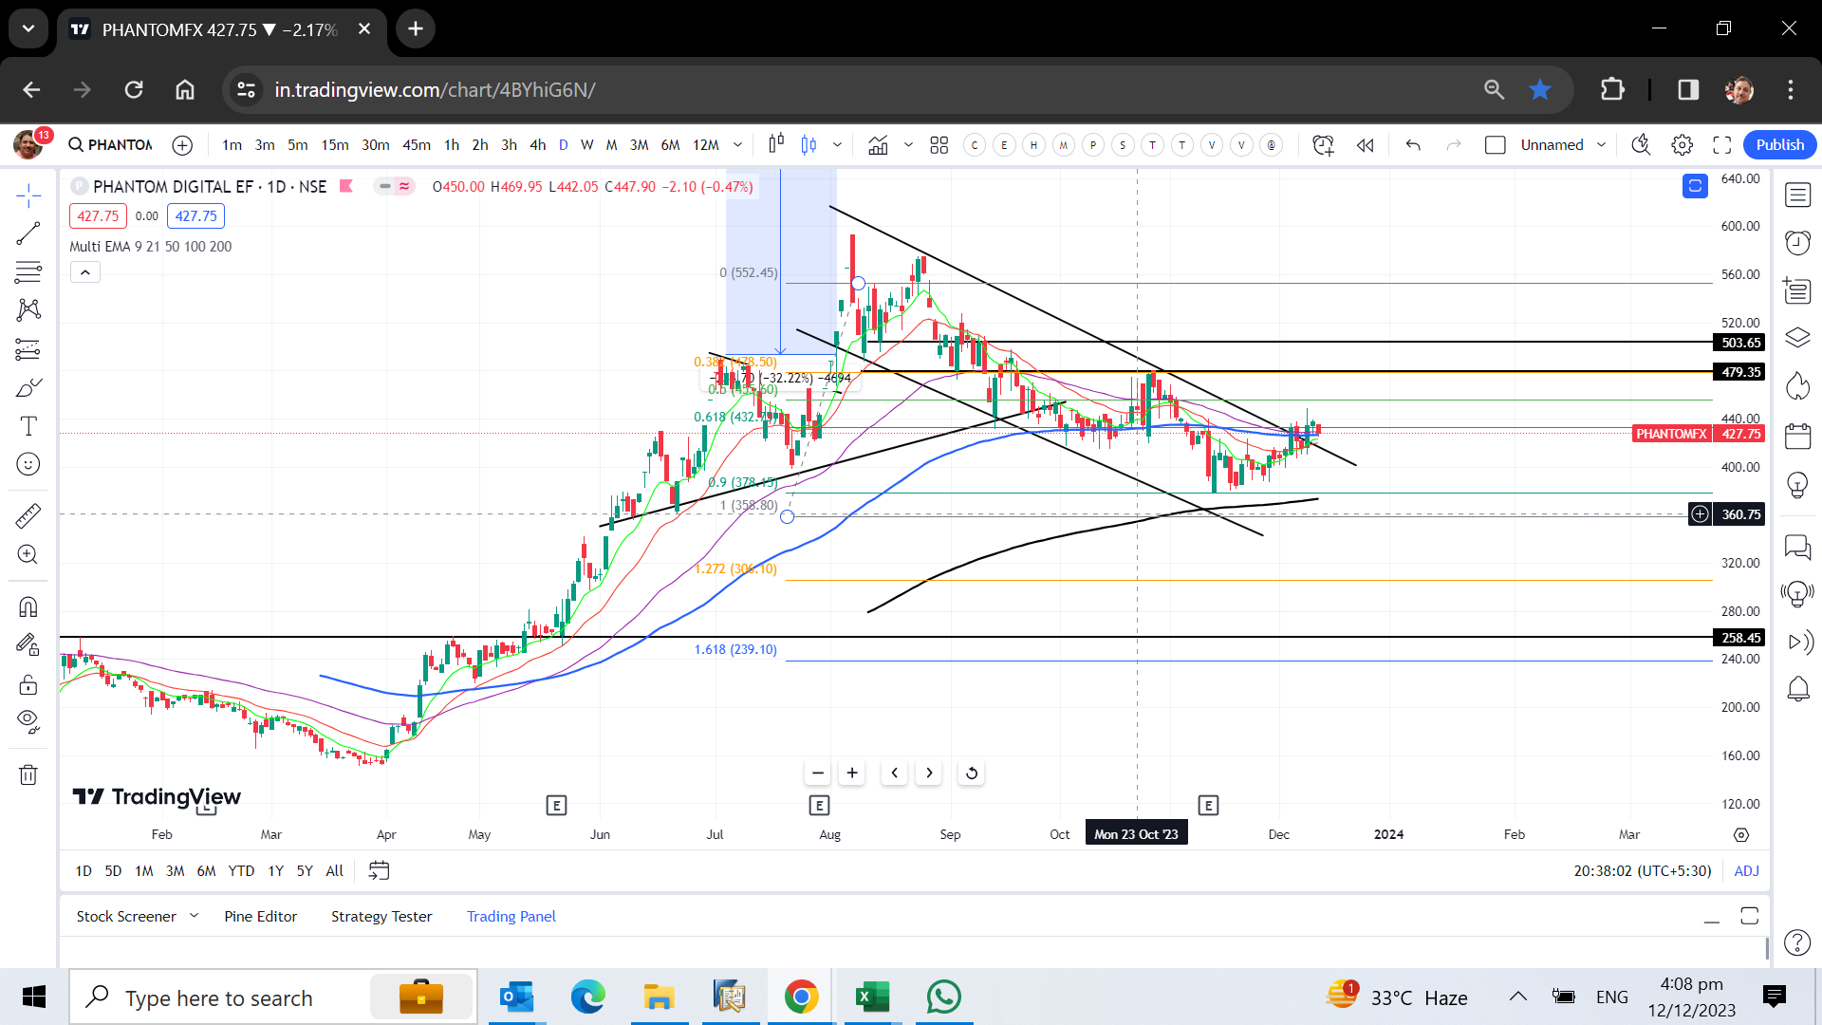Toggle lock all drawing tools
This screenshot has width=1822, height=1025.
point(28,684)
